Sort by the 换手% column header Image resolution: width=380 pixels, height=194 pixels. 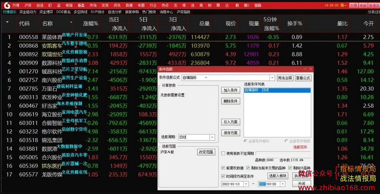pos(295,23)
